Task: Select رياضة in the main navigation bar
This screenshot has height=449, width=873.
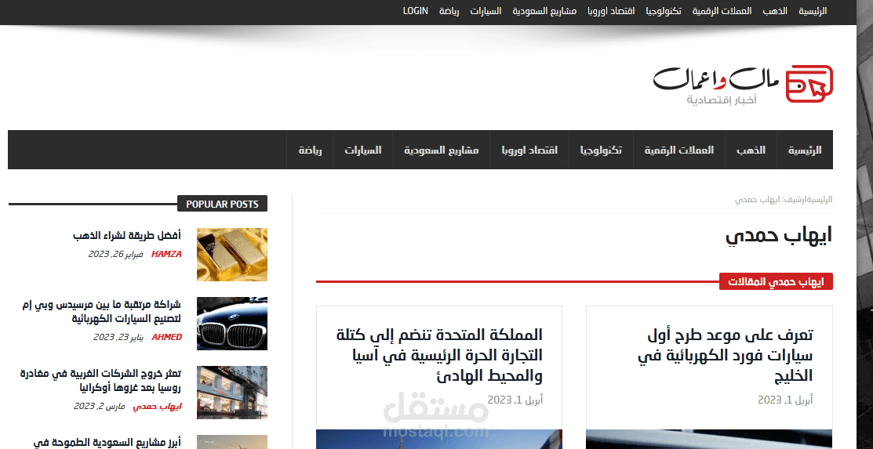Action: 310,150
